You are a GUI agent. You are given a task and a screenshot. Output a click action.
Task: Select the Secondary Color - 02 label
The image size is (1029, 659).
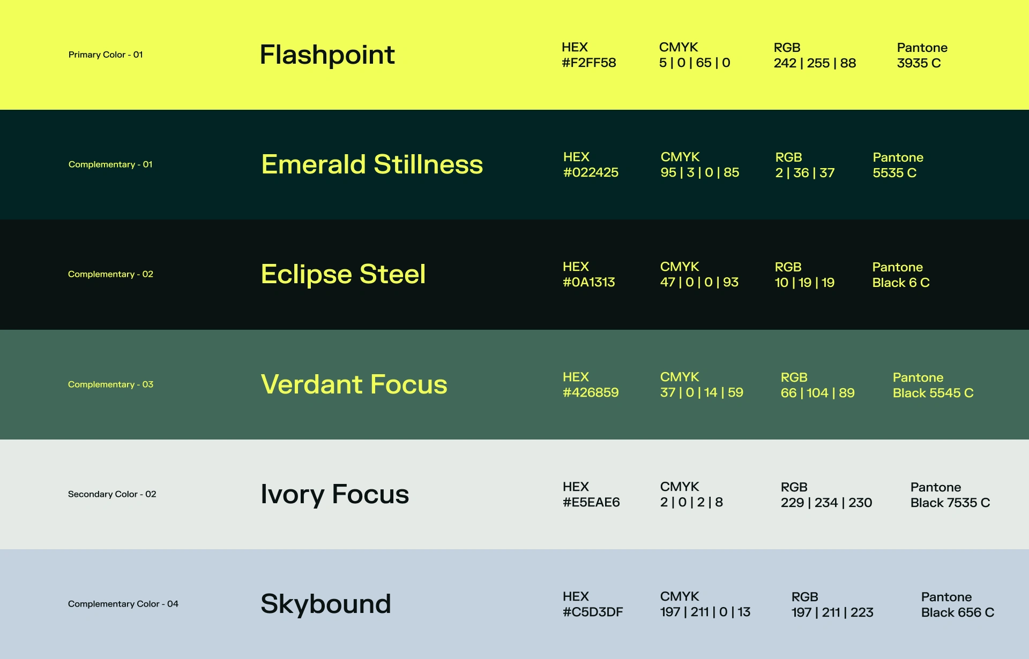click(x=112, y=494)
